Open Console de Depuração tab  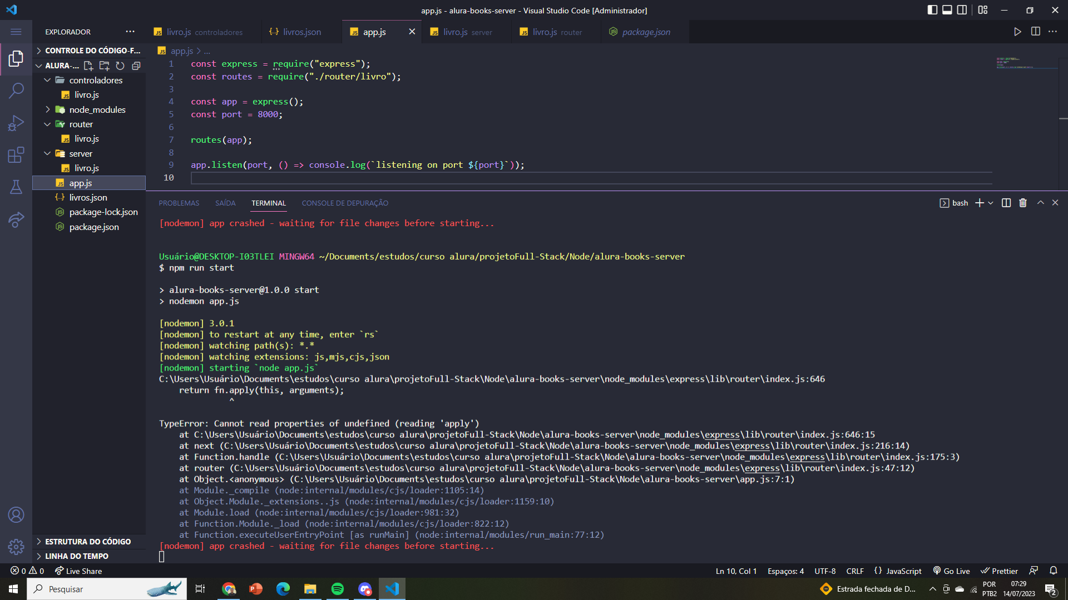345,203
